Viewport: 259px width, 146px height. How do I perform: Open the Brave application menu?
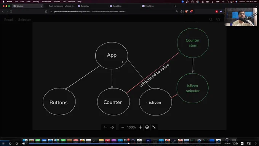tap(10, 2)
